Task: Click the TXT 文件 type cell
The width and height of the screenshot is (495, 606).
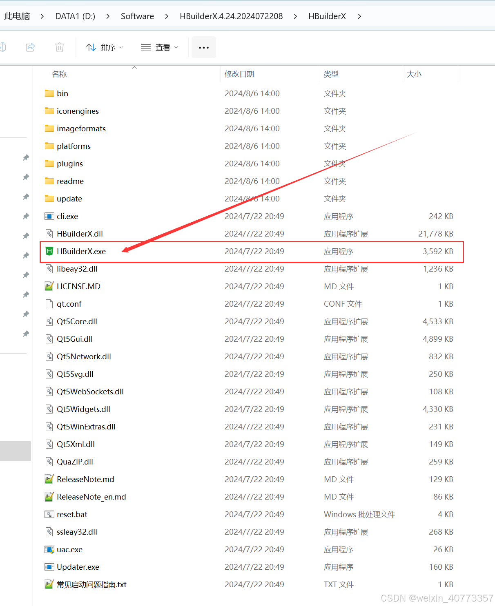Action: coord(339,584)
